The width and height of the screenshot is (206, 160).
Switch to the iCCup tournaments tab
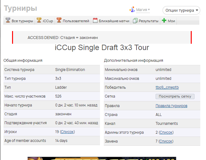point(45,21)
